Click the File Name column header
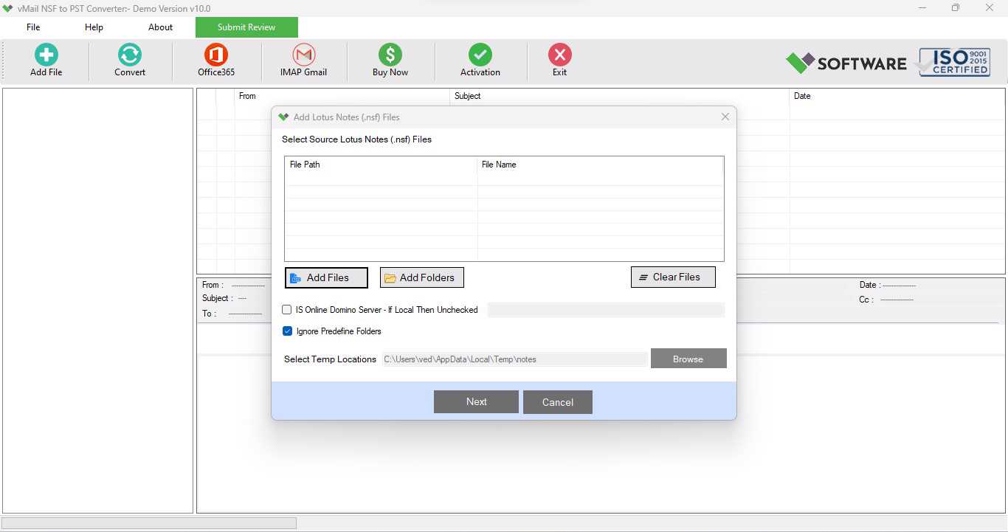The height and width of the screenshot is (532, 1008). point(600,165)
